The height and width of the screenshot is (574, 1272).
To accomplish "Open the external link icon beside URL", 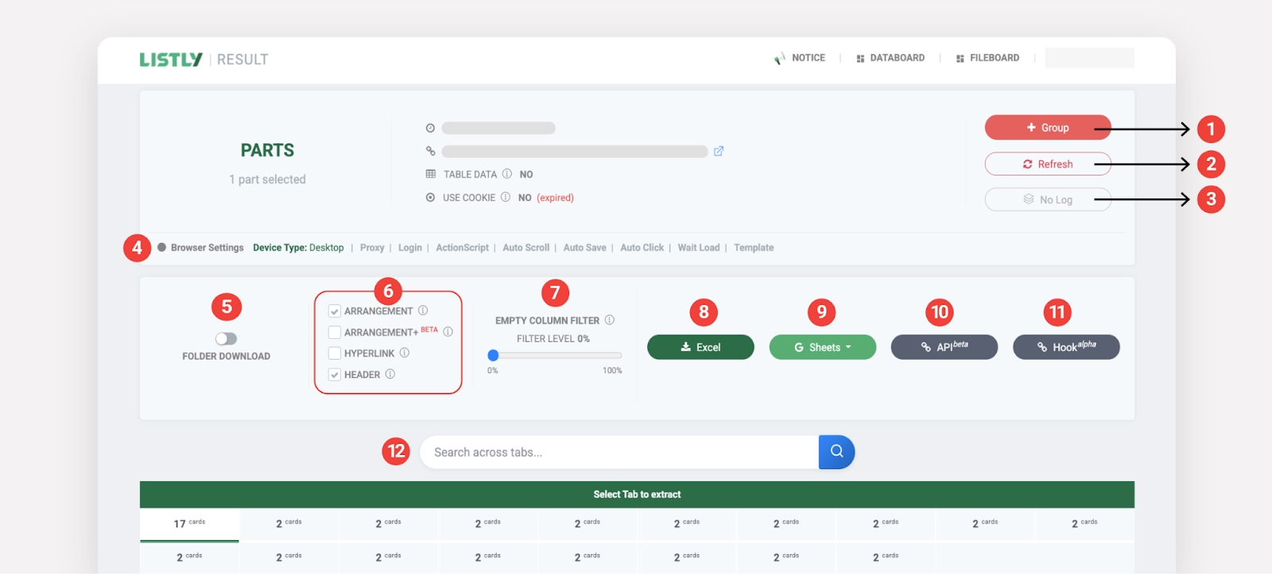I will [x=719, y=151].
